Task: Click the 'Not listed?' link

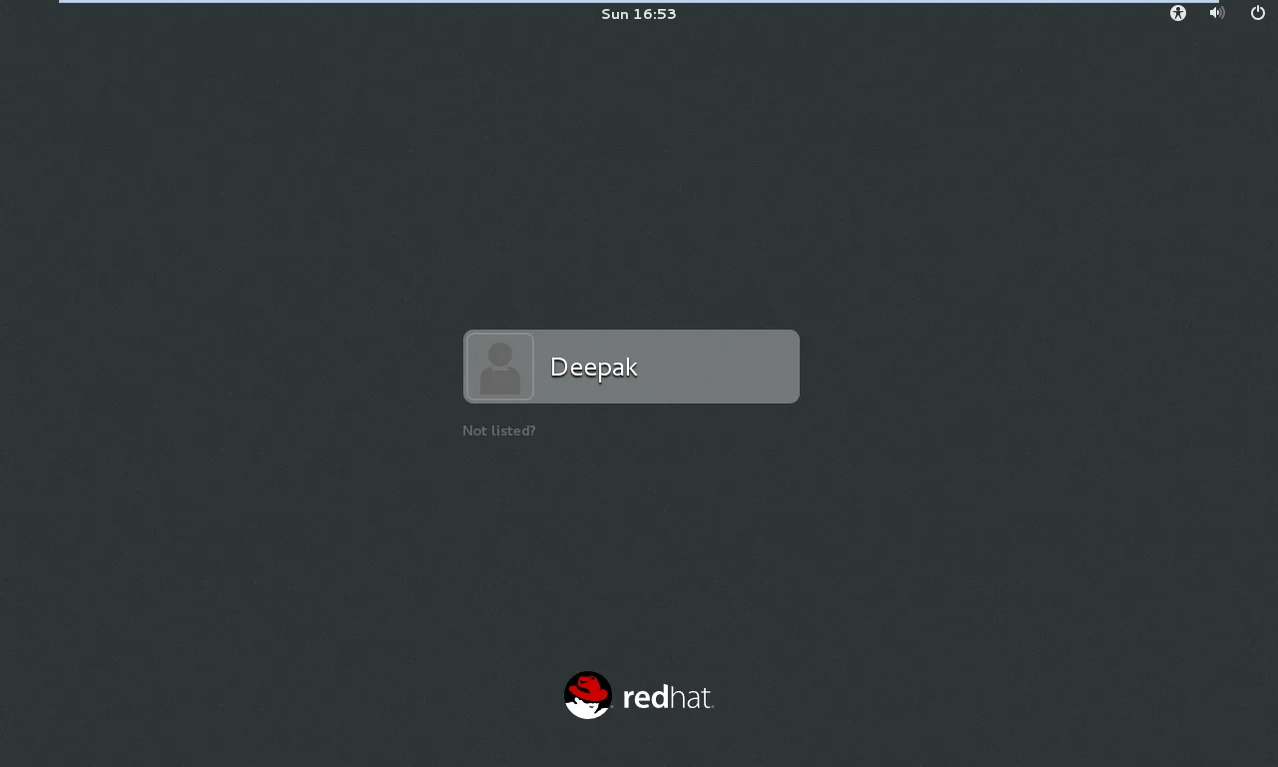Action: point(499,430)
